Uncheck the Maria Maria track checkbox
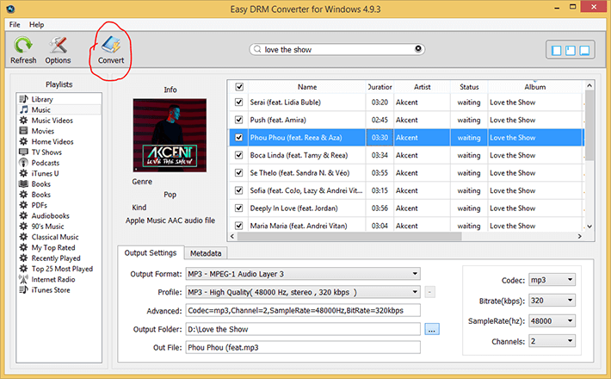This screenshot has height=379, width=611. [x=239, y=226]
